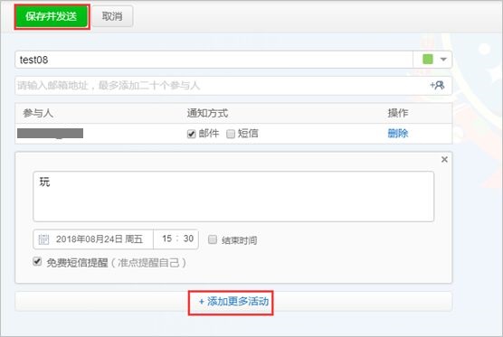Viewport: 503px width, 337px height.
Task: Click the test08 title input field
Action: tap(214, 60)
